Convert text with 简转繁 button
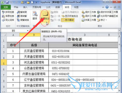The width and height of the screenshot is (122, 93). [22, 16]
